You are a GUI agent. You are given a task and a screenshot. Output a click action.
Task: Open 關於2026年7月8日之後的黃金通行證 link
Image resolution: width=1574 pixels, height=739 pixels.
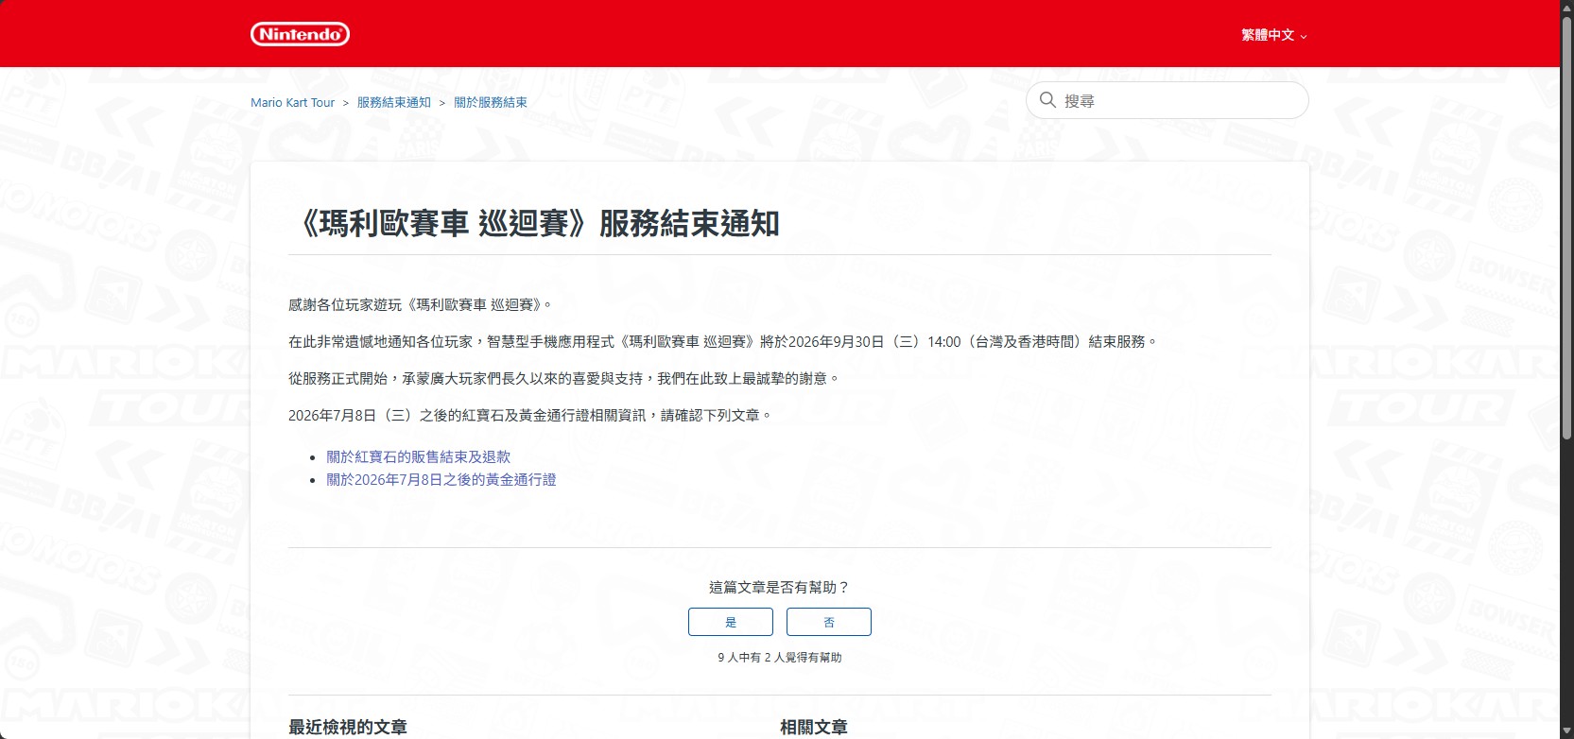(441, 480)
